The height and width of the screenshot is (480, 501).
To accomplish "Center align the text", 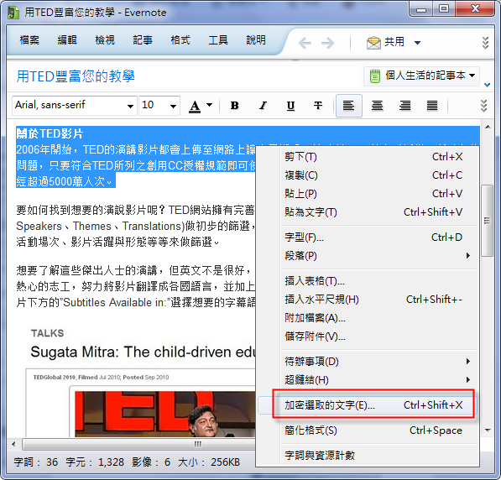I will [x=377, y=106].
